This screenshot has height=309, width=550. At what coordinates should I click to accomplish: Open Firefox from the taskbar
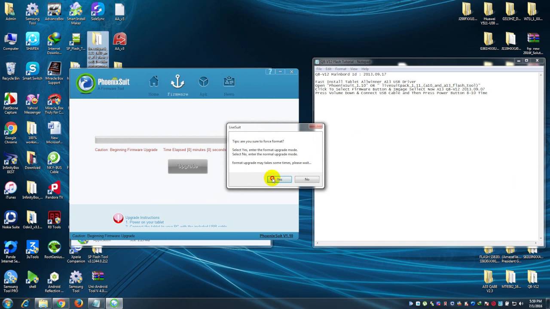(78, 303)
